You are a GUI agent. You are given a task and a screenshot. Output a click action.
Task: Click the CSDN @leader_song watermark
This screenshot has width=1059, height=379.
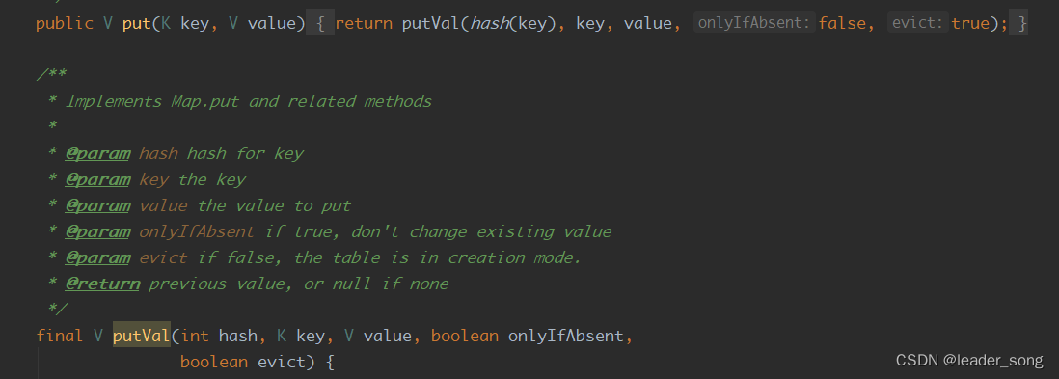pyautogui.click(x=969, y=361)
